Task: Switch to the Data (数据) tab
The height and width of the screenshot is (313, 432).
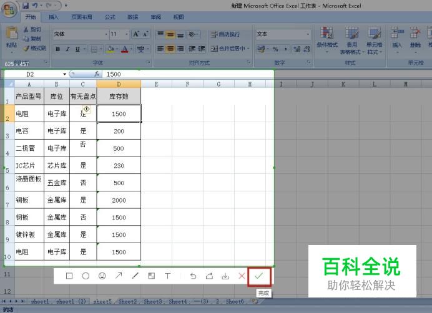Action: pyautogui.click(x=133, y=17)
